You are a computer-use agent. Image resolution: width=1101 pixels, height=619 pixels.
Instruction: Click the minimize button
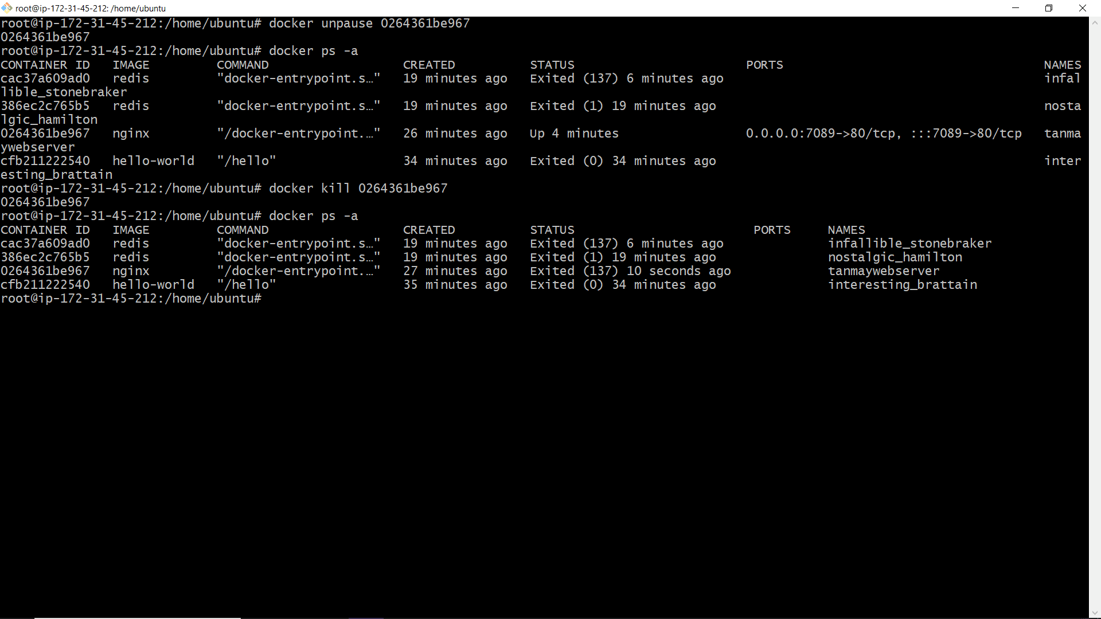[x=1016, y=8]
